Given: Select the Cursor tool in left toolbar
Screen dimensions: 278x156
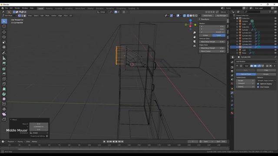Looking at the screenshot, I should click(x=4, y=26).
